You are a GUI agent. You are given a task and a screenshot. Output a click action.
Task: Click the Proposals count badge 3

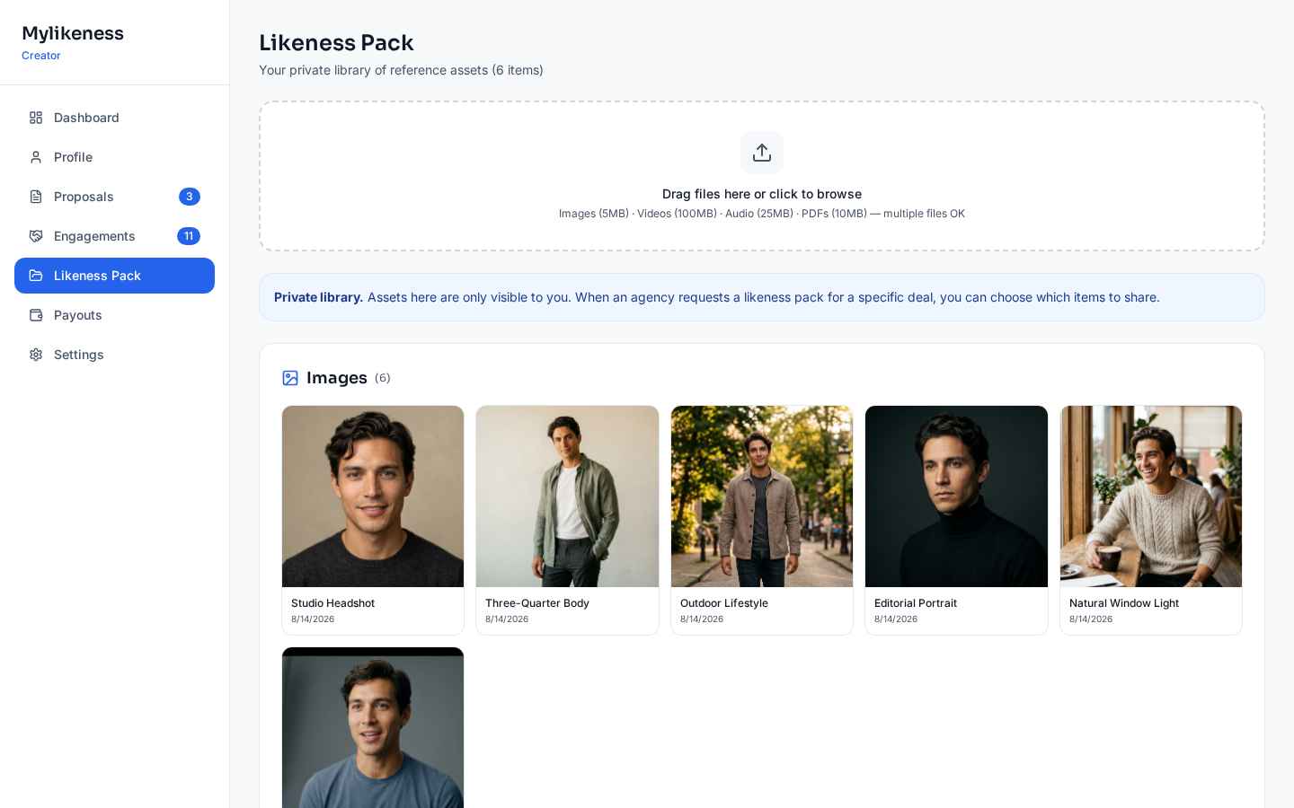click(x=190, y=197)
